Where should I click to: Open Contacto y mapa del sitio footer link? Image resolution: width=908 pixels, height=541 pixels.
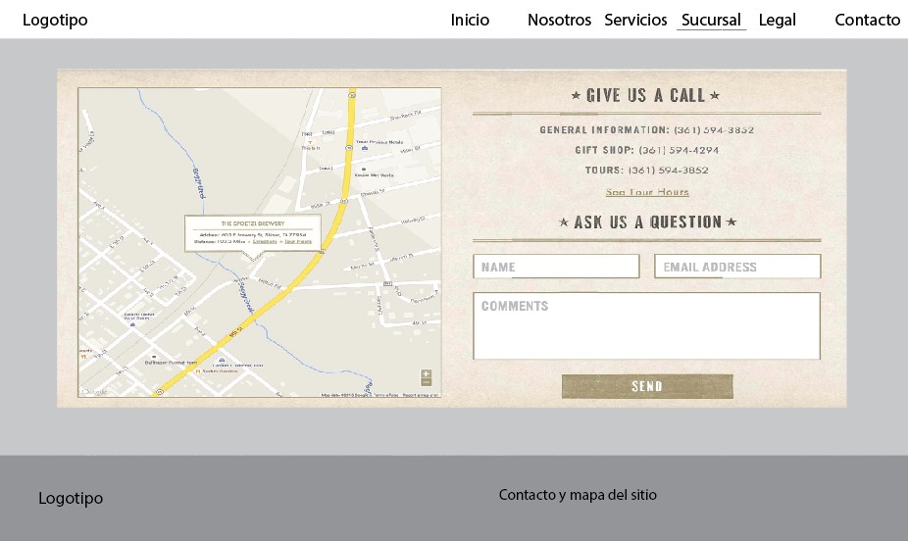pos(578,495)
